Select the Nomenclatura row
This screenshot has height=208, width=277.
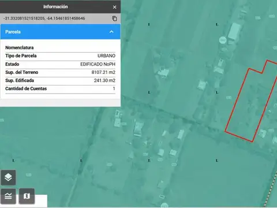click(61, 47)
